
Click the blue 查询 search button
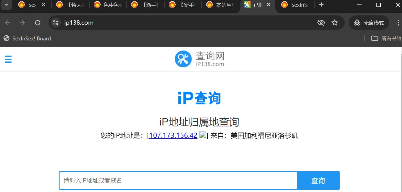pyautogui.click(x=318, y=180)
